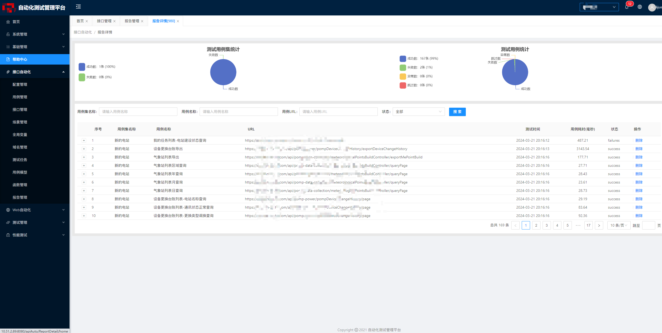The width and height of the screenshot is (662, 333).
Task: Focus the 用例集名称 input field
Action: pyautogui.click(x=138, y=112)
